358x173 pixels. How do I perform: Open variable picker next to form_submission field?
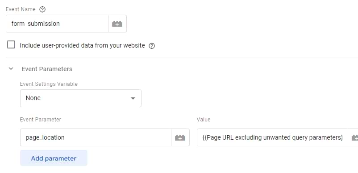(x=117, y=24)
